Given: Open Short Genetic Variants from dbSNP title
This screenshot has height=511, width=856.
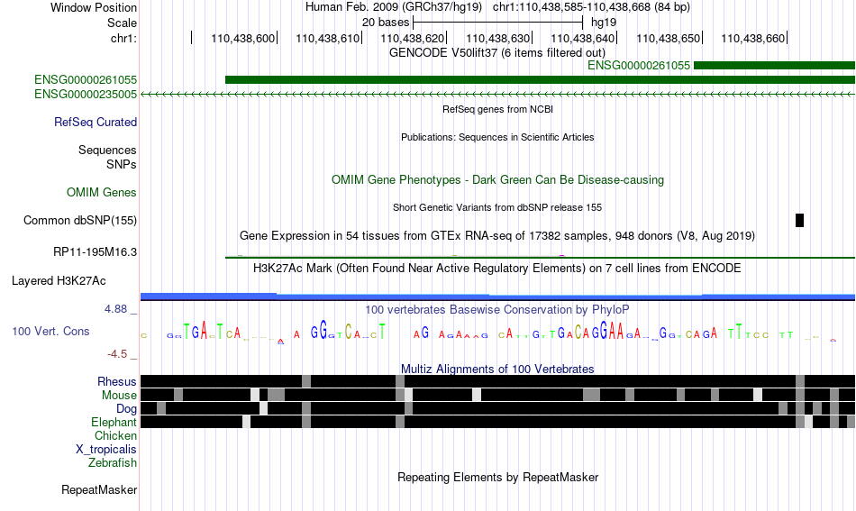Looking at the screenshot, I should pos(496,207).
